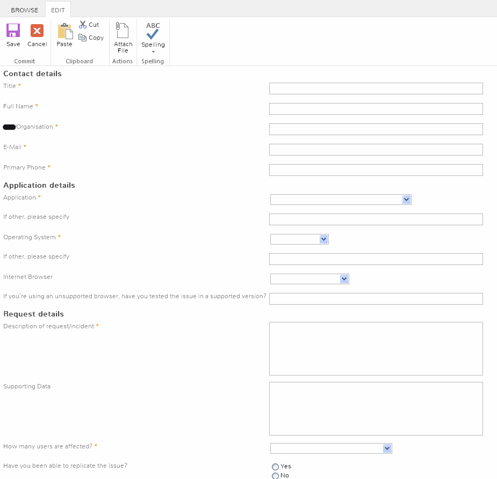
Task: Select No for replicating the issue
Action: [275, 476]
